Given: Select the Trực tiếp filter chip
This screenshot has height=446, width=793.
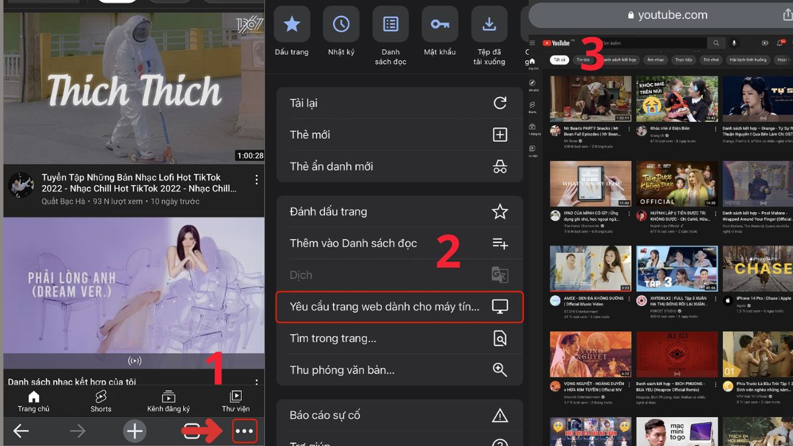Looking at the screenshot, I should [x=683, y=59].
